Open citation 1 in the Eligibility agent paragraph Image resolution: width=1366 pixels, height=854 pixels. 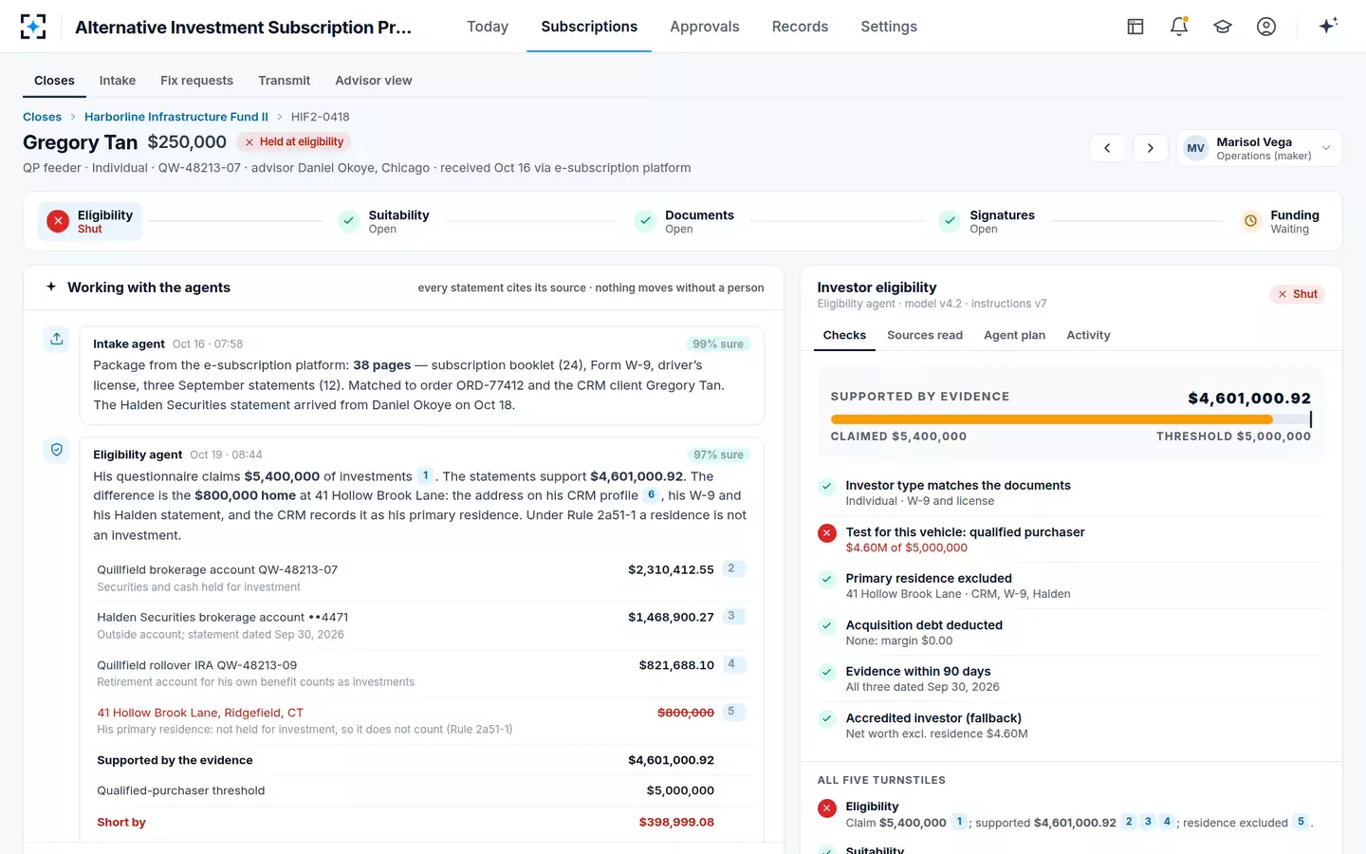(x=426, y=475)
